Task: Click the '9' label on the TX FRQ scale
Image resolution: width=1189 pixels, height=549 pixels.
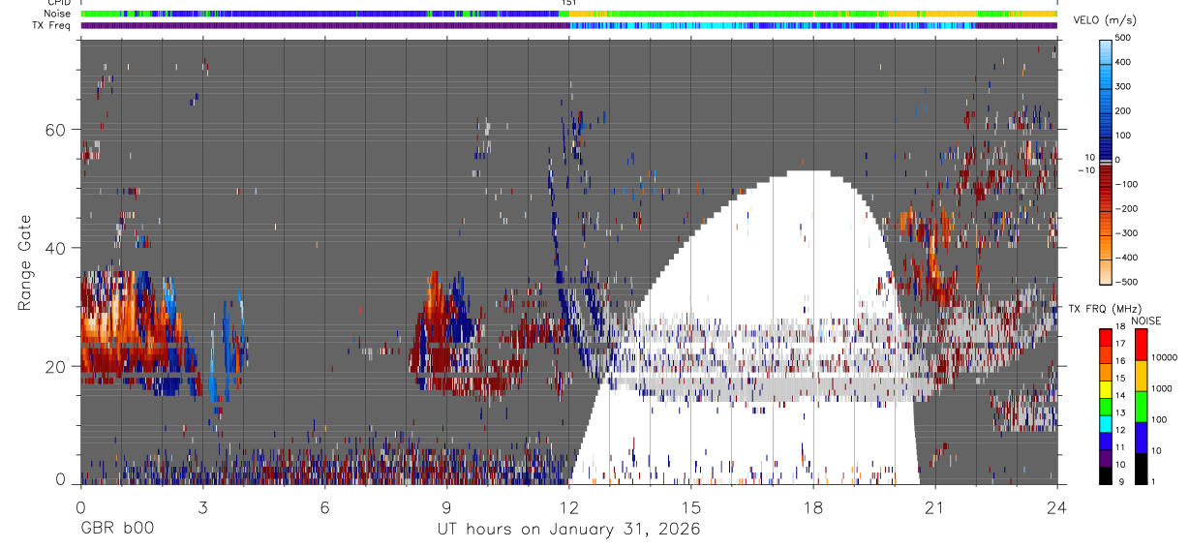Action: [x=1122, y=483]
